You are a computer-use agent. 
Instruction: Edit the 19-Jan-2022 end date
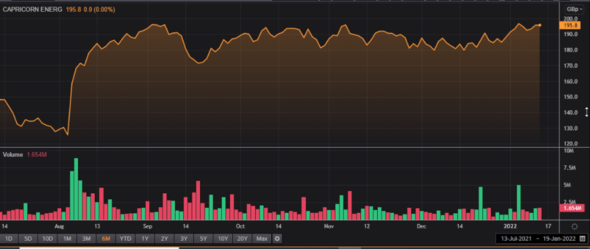559,238
